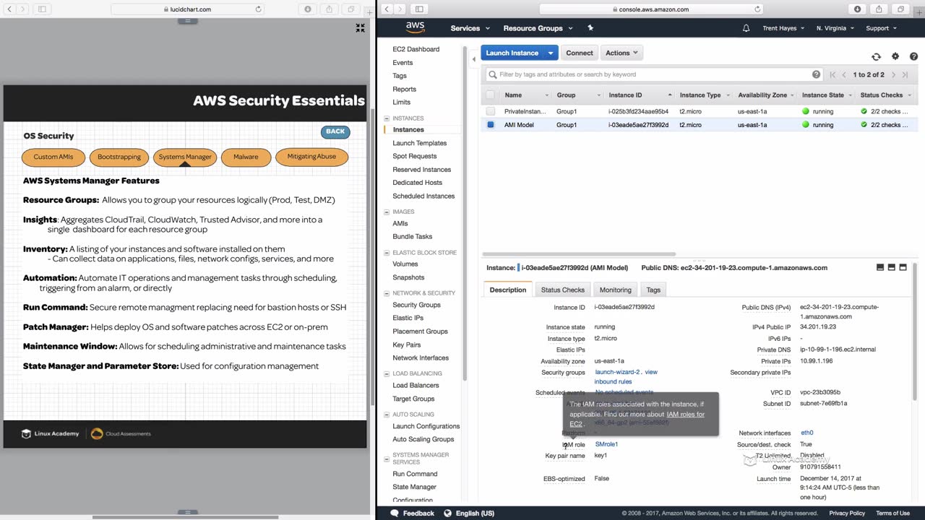Expand the Resource Groups menu
This screenshot has height=520, width=925.
click(538, 28)
